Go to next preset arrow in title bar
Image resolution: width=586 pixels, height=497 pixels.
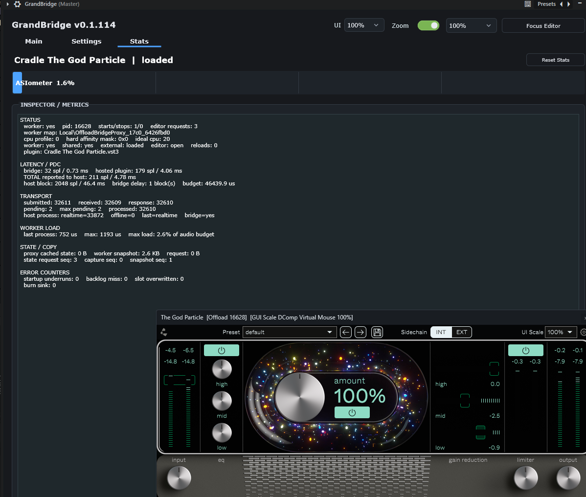[x=569, y=4]
